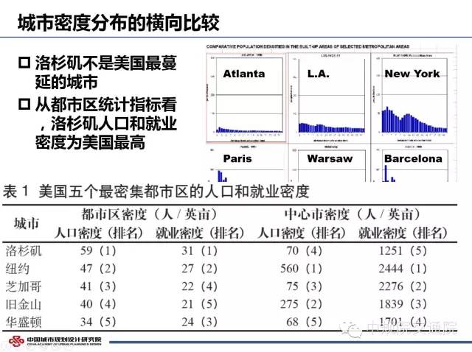Screen dimensions: 472x352
Task: Click 就业密度（排名） under 都市区密度
Action: coord(200,233)
